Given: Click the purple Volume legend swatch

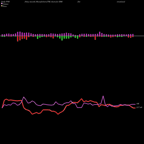Looking at the screenshot, I should (2, 4).
